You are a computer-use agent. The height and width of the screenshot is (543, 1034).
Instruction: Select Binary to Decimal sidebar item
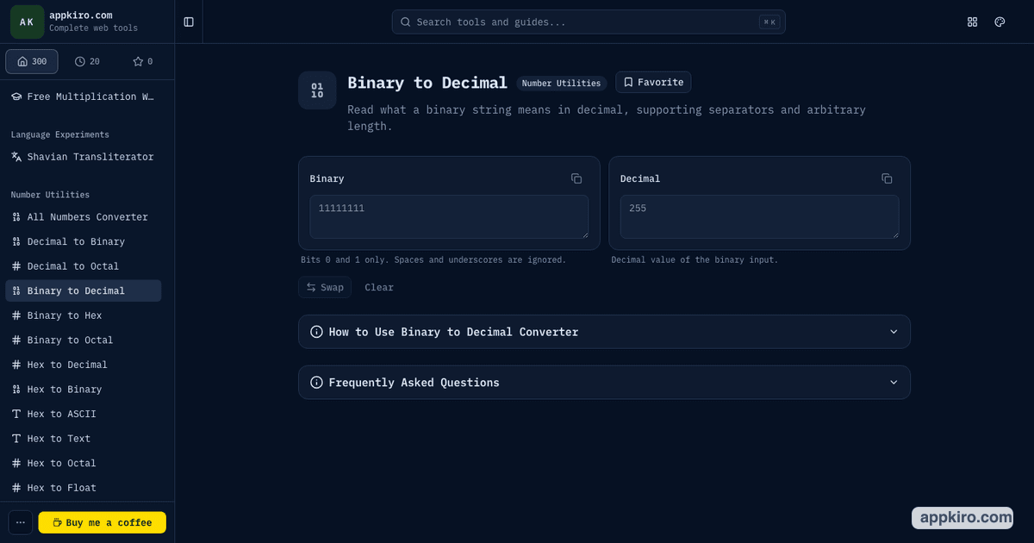84,290
